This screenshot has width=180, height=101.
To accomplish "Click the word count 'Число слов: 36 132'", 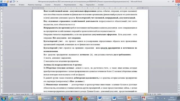I will click(22, 94).
